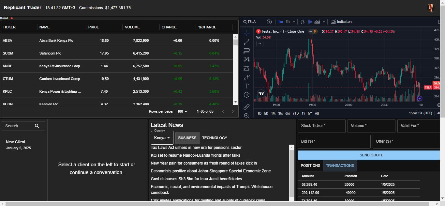Choose the chart patterns drawing tool

[x=247, y=59]
